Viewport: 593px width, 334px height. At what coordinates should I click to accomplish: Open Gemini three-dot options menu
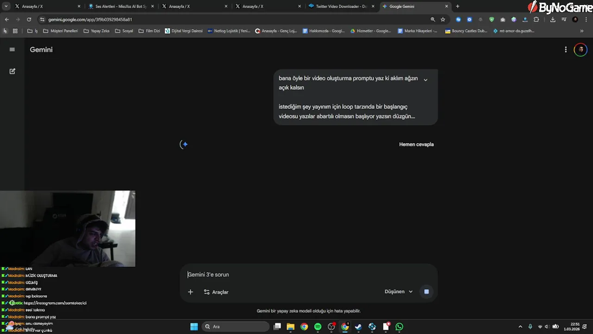[x=566, y=50]
